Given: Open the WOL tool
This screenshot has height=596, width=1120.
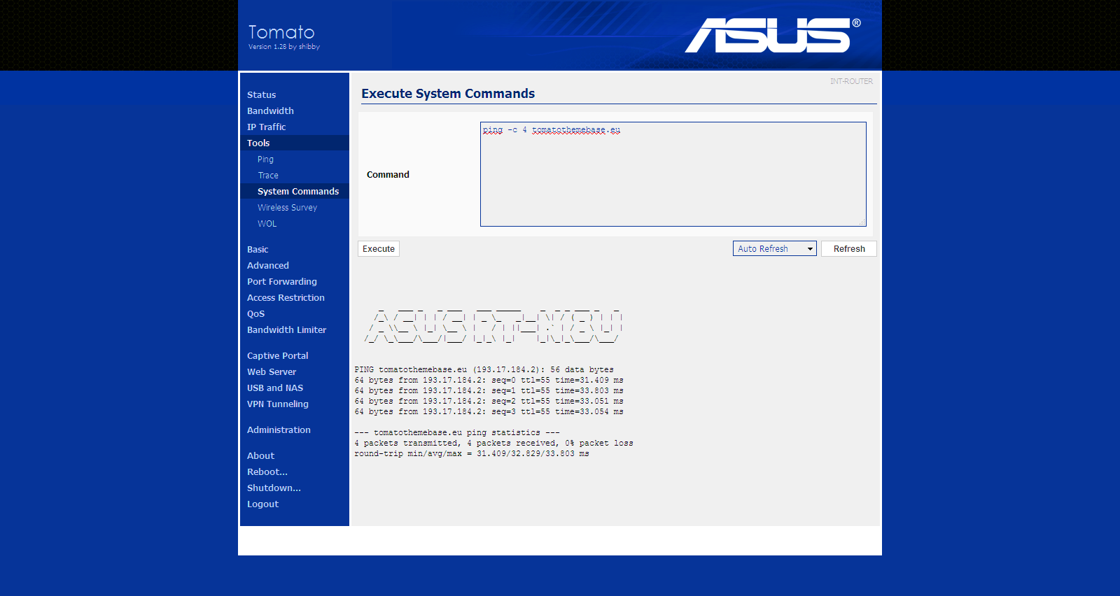Looking at the screenshot, I should (267, 223).
